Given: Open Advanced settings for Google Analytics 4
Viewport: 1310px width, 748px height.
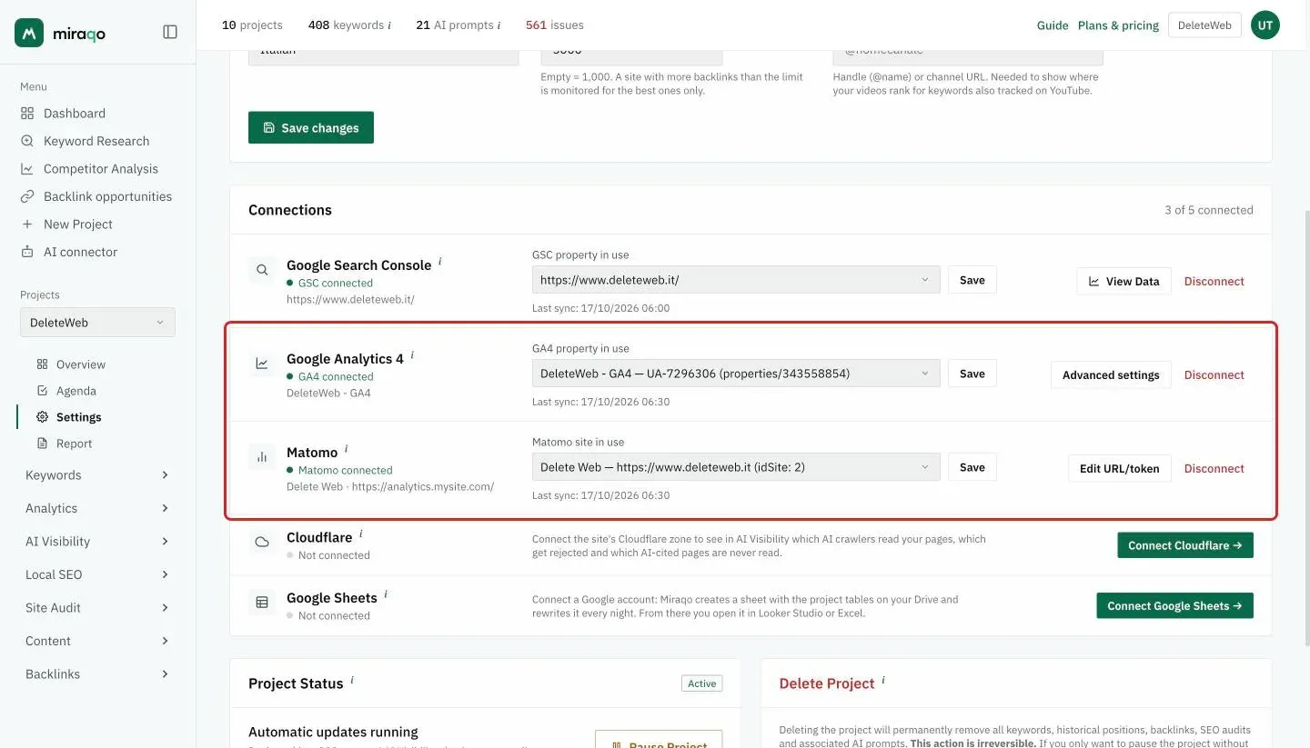Looking at the screenshot, I should pos(1111,374).
